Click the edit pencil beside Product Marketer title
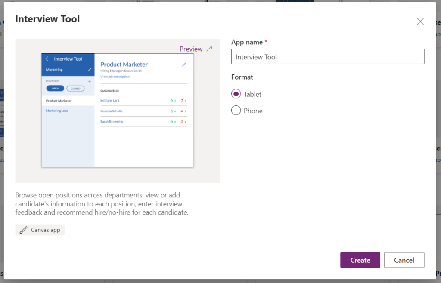This screenshot has height=283, width=441. pos(184,65)
